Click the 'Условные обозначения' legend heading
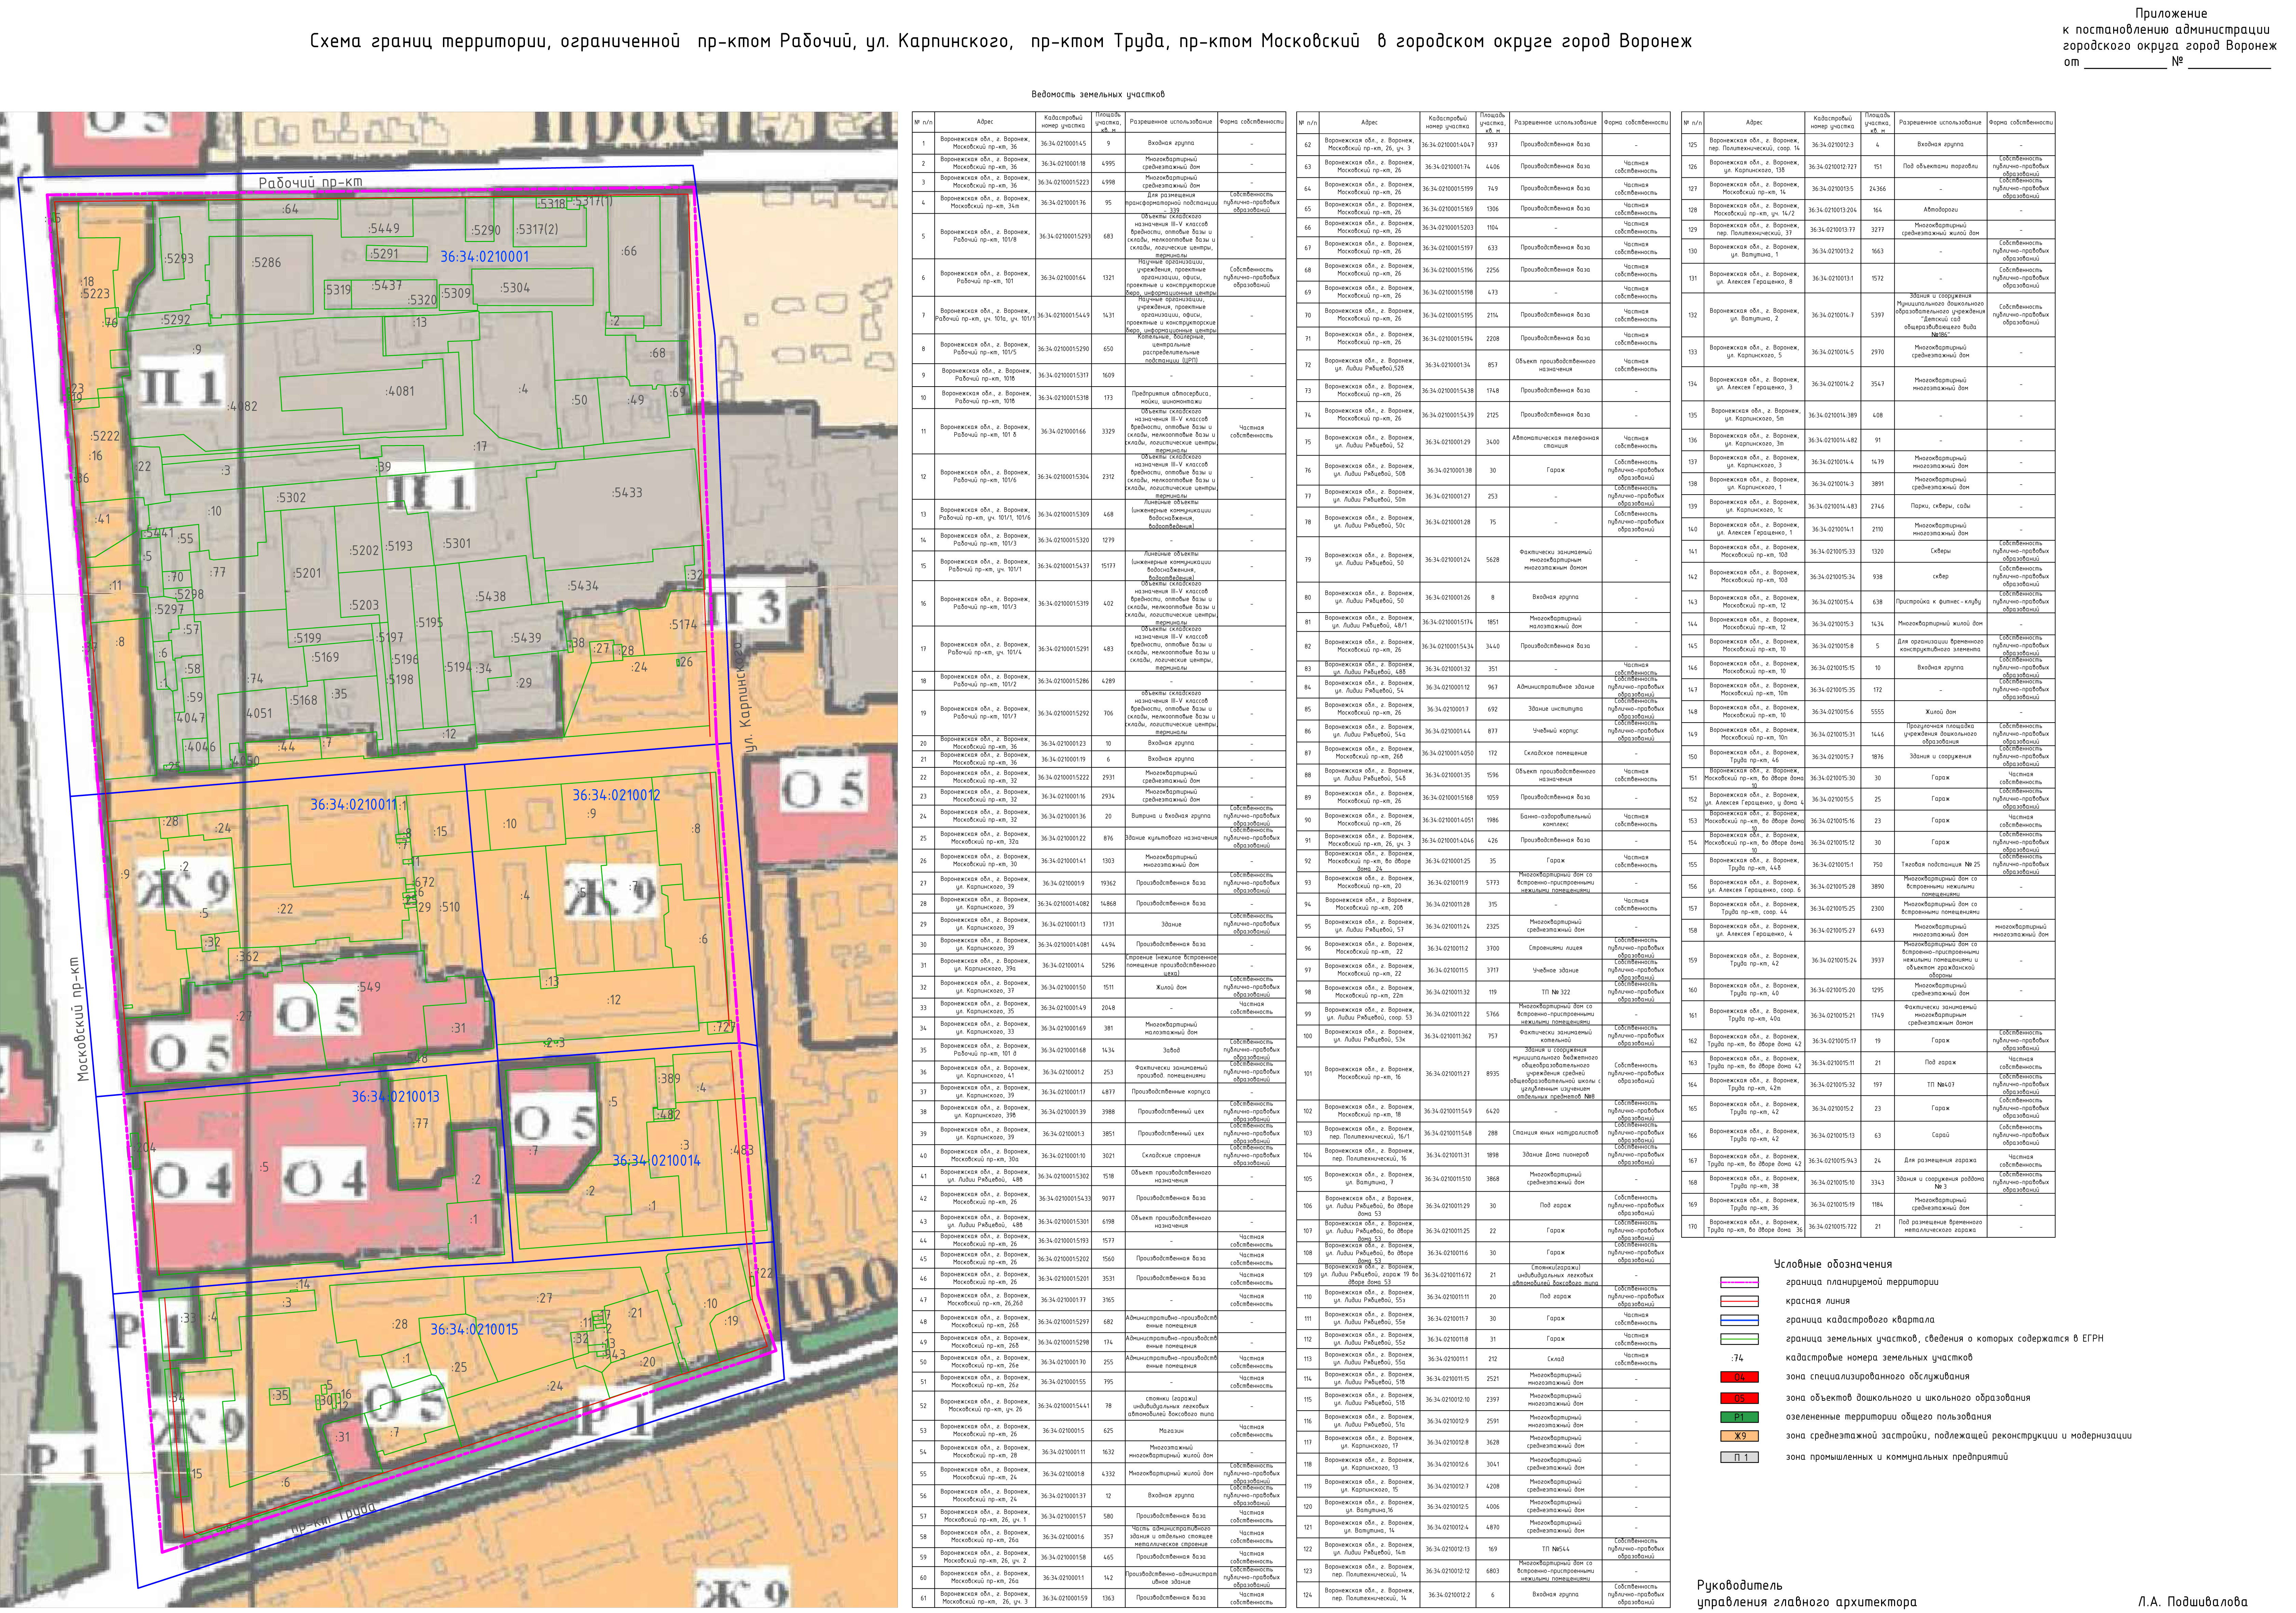Screen dimensions: 2296x1613 [1833, 1264]
